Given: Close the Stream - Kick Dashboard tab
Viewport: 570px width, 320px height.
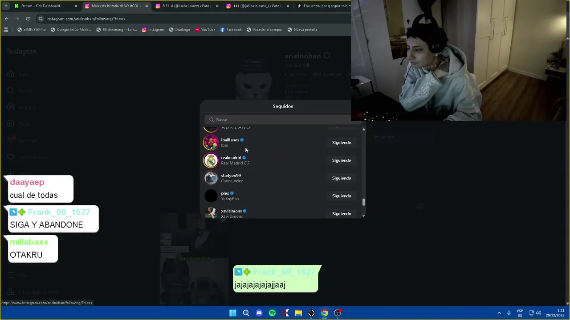Looking at the screenshot, I should pos(76,6).
